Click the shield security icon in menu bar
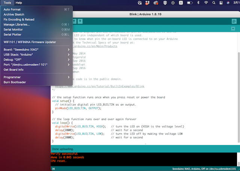240x171 pixels. point(165,3)
